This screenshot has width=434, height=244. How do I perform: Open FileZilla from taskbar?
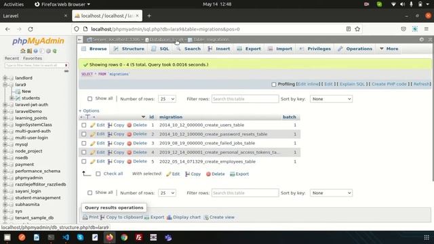click(138, 237)
